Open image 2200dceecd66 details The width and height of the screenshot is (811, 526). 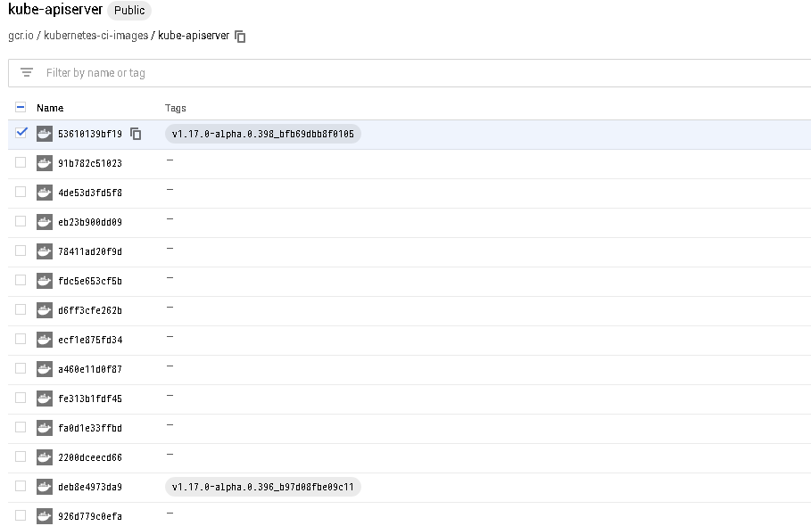click(90, 458)
